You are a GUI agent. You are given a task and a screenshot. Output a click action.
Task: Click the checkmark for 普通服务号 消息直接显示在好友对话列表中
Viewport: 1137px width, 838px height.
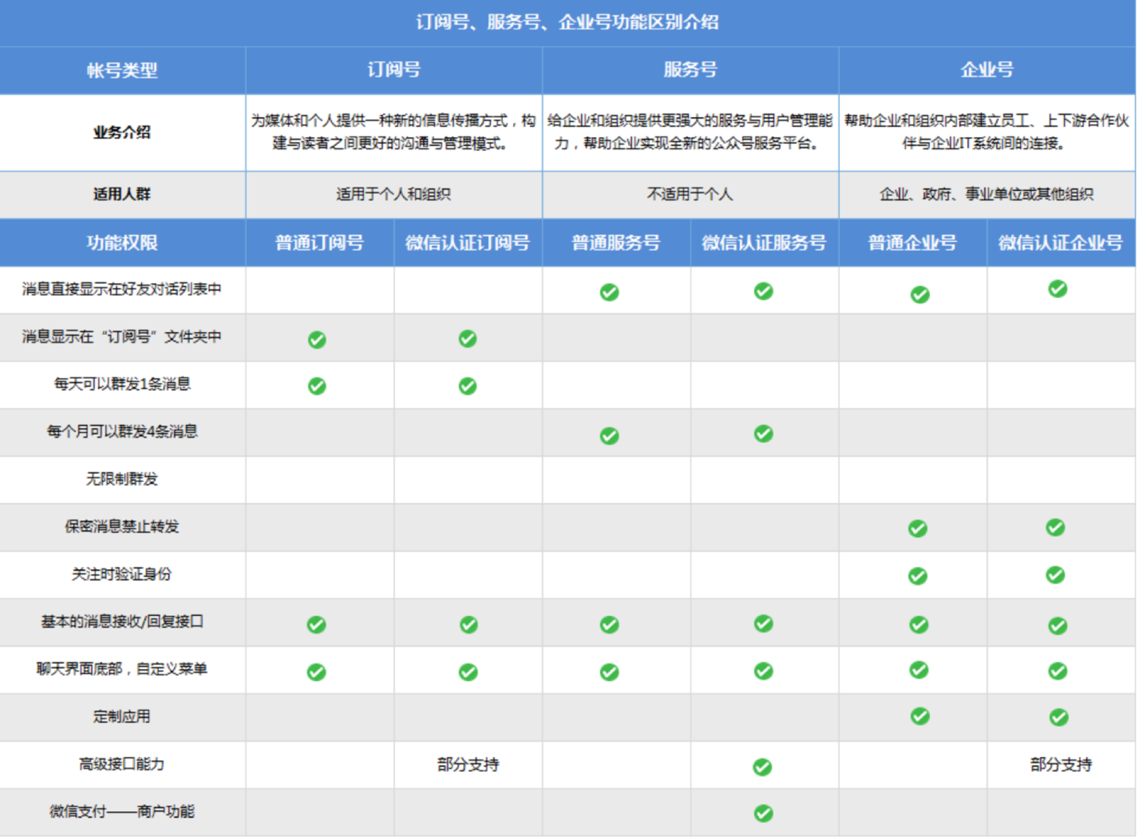tap(609, 292)
